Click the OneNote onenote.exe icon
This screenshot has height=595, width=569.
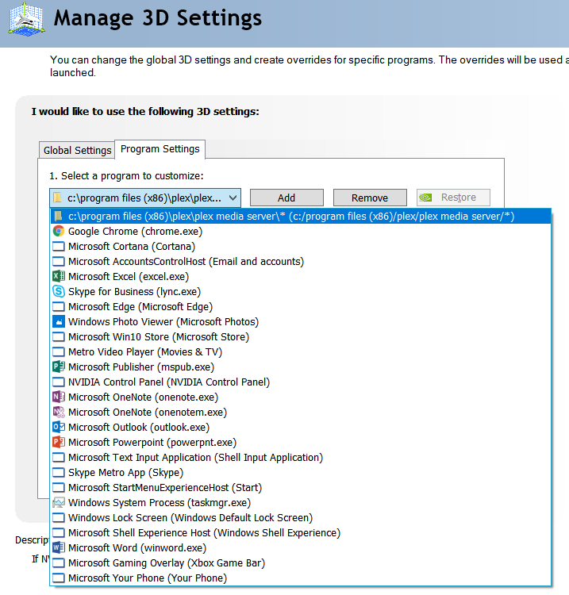pos(59,397)
